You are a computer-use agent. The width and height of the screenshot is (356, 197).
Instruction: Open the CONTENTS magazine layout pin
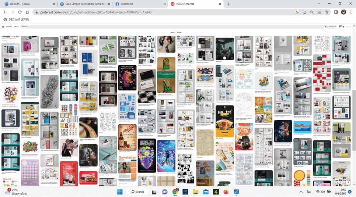[128, 47]
